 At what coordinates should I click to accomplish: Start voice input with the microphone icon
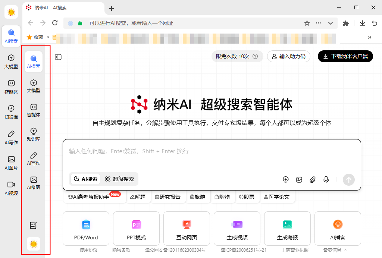point(326,180)
